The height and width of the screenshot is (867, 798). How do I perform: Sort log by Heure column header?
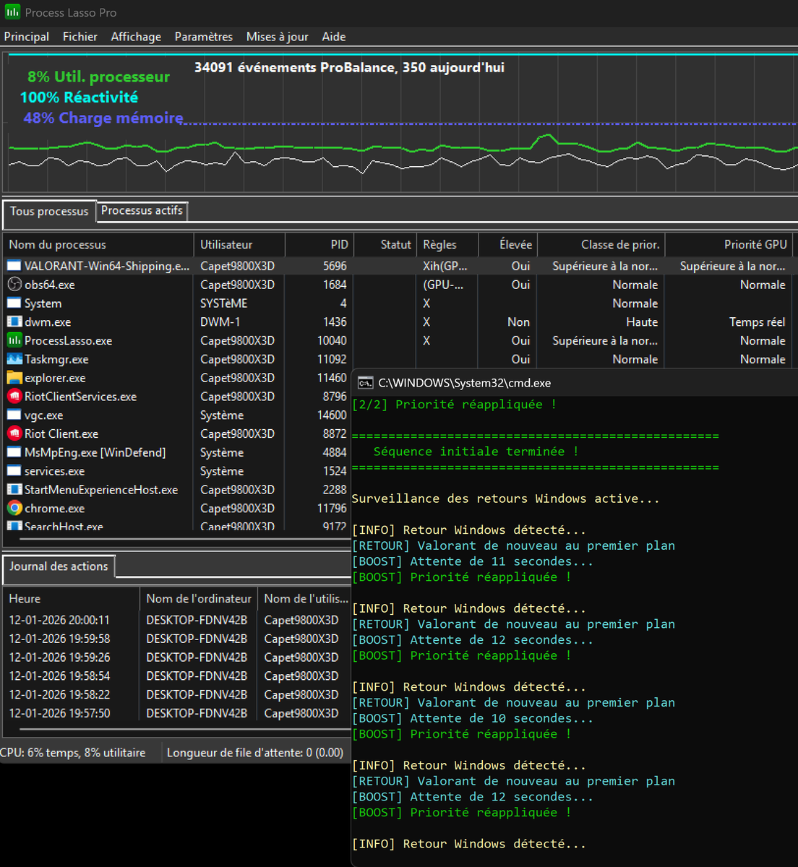pos(71,598)
